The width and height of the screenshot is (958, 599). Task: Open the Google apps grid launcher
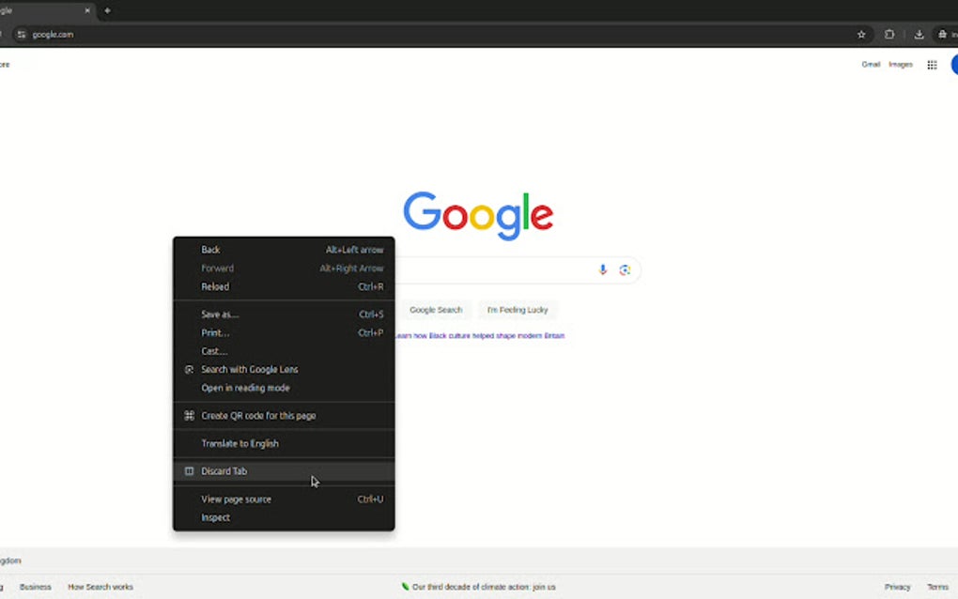932,64
